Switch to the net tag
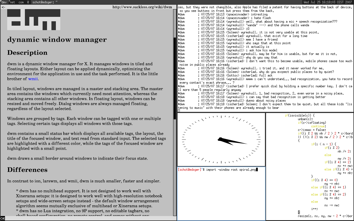The image size is (354, 221). (12, 2)
